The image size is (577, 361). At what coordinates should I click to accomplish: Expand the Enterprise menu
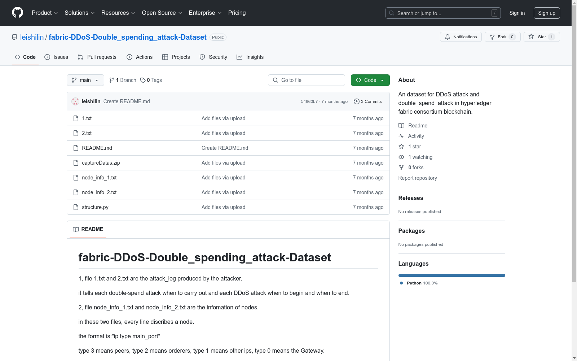(205, 13)
